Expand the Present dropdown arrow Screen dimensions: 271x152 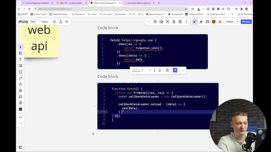pos(237,22)
